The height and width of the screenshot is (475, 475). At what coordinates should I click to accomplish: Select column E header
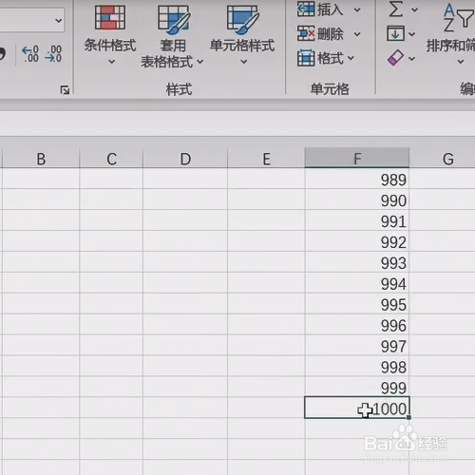(x=266, y=159)
